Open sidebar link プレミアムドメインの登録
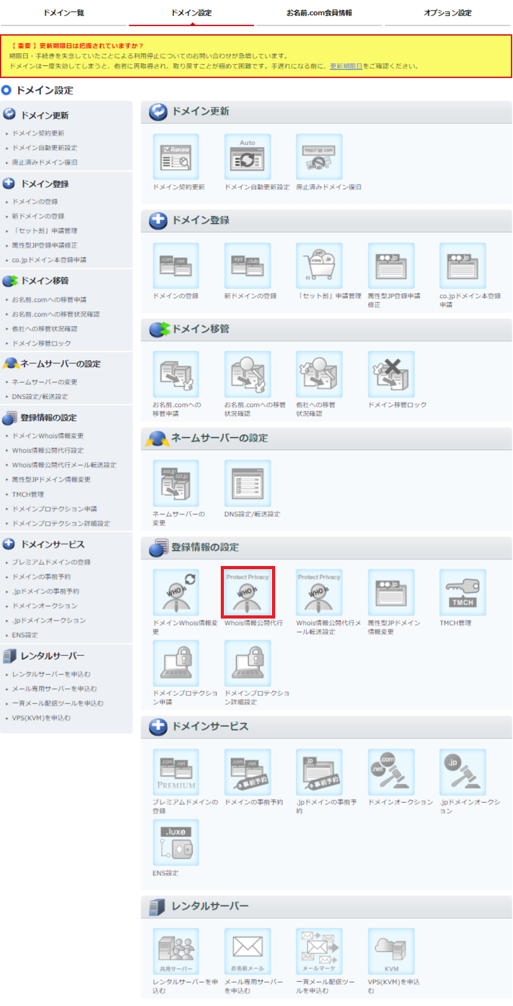Viewport: 513px width, 1006px height. point(51,562)
